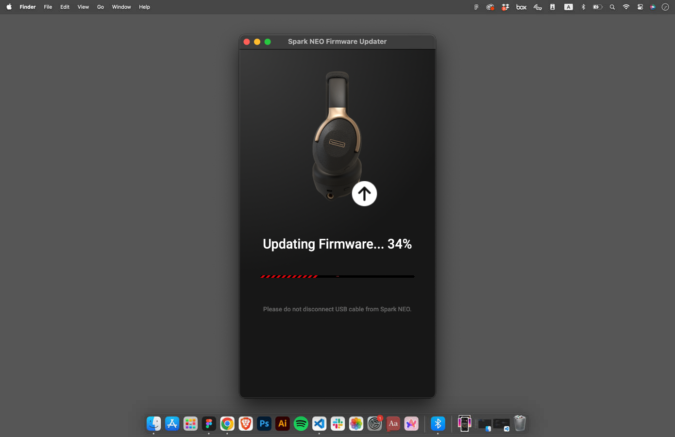675x437 pixels.
Task: Open Spotlight search in menu bar
Action: coord(612,7)
